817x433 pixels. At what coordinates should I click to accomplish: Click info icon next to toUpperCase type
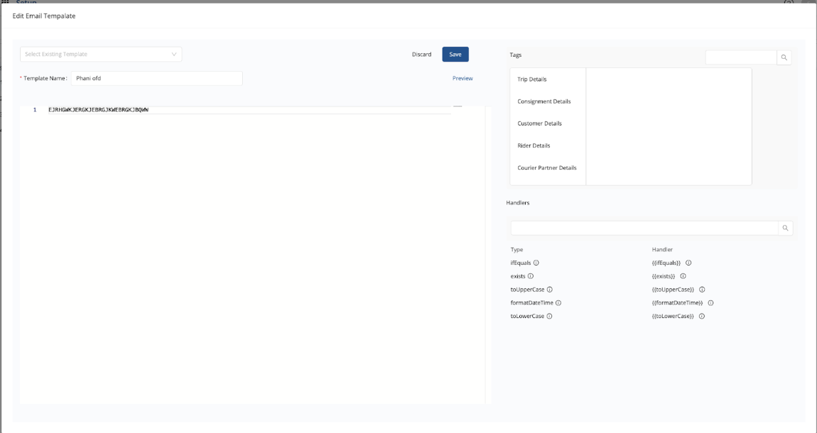click(x=550, y=290)
